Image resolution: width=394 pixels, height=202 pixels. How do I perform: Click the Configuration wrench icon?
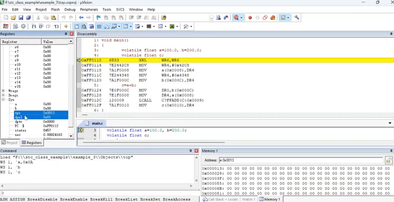297,17
